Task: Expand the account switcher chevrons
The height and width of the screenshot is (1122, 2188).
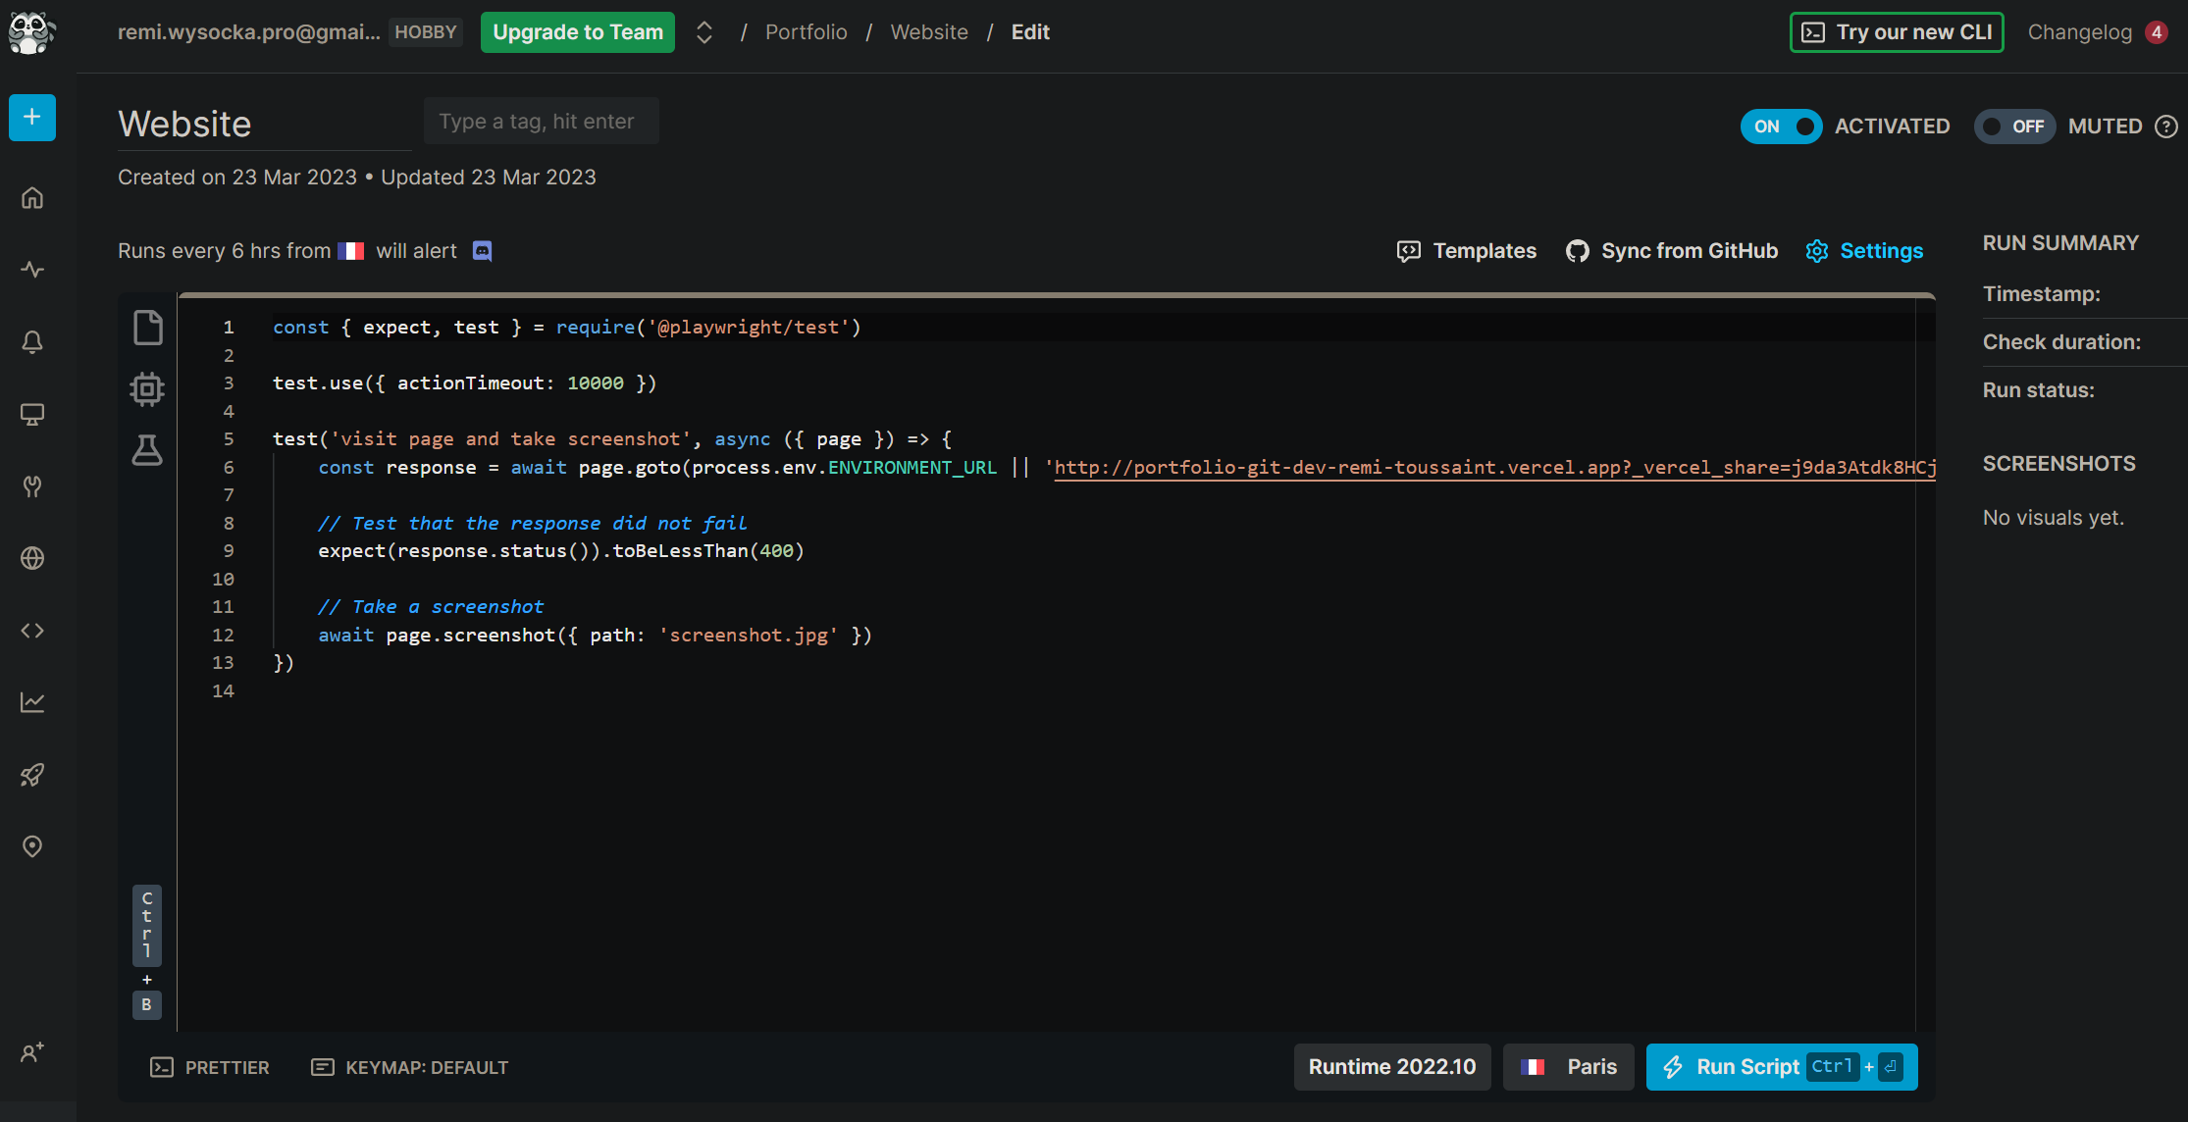Action: (703, 32)
